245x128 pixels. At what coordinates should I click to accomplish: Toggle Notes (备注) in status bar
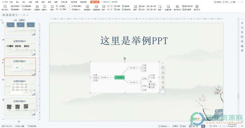click(x=175, y=126)
